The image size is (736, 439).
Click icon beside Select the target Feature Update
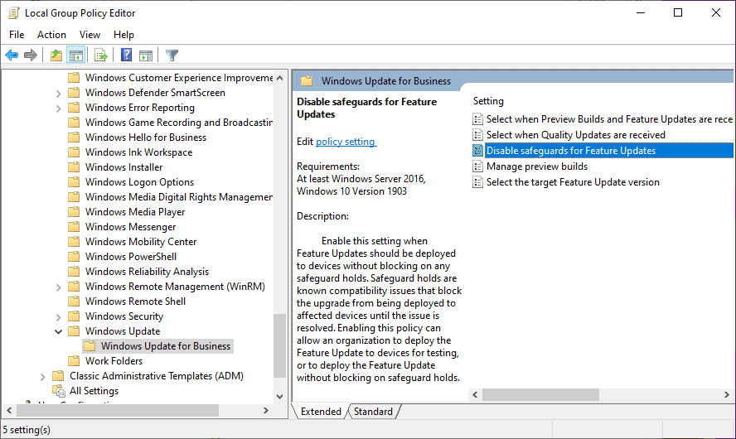pyautogui.click(x=477, y=182)
